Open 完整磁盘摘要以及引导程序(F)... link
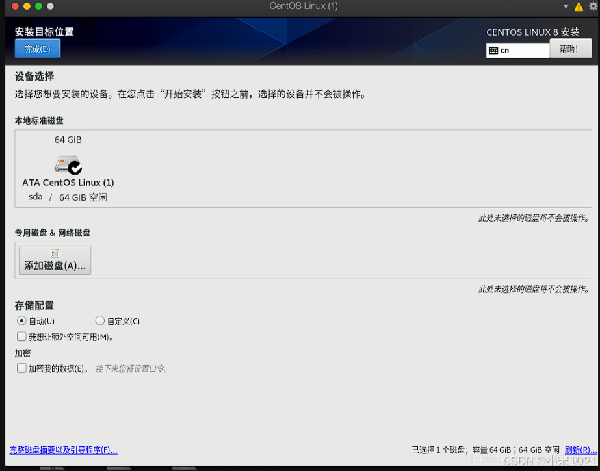This screenshot has width=600, height=471. pyautogui.click(x=63, y=450)
